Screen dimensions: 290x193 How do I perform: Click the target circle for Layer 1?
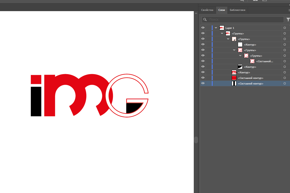[x=284, y=28]
